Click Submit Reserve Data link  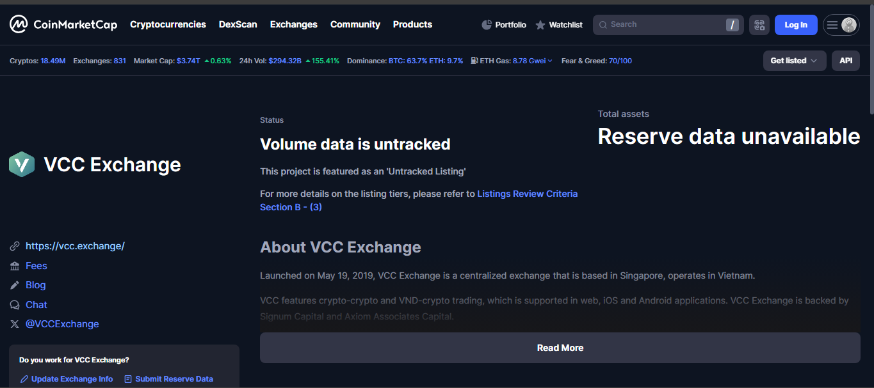tap(174, 379)
